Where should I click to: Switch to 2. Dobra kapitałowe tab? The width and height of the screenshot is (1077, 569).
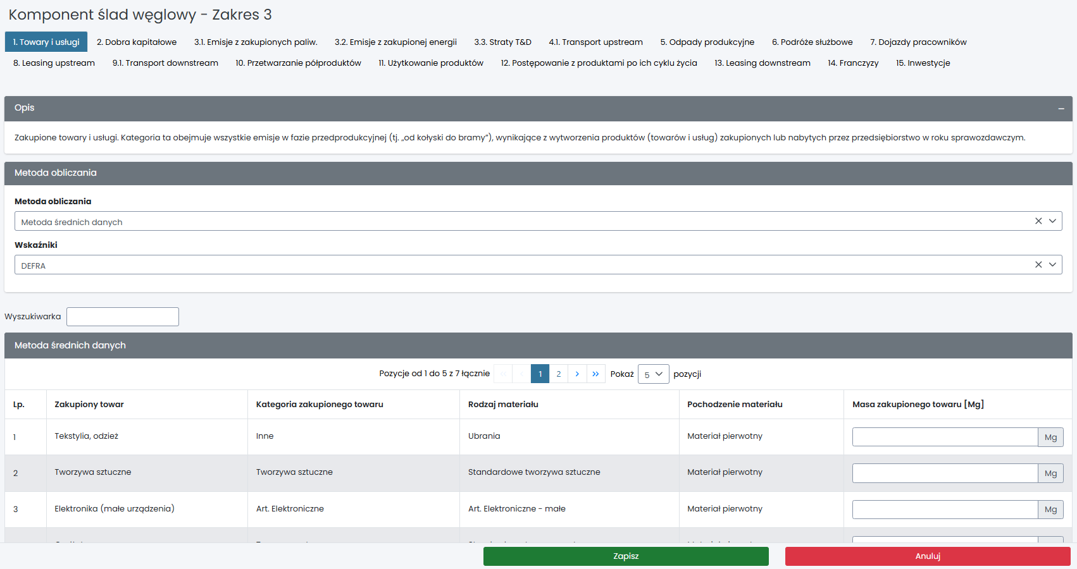point(137,42)
